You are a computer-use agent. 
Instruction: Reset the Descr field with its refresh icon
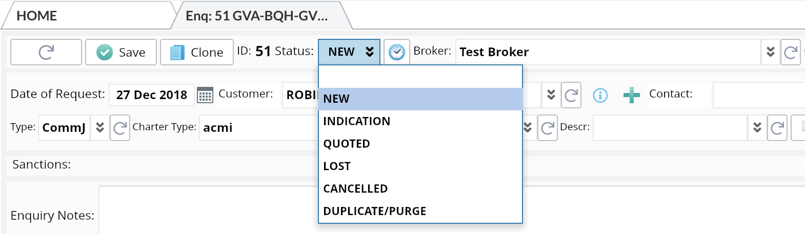pos(777,128)
